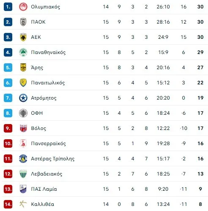Click the Atromitos blue star crest
The width and height of the screenshot is (208, 211).
(23, 98)
